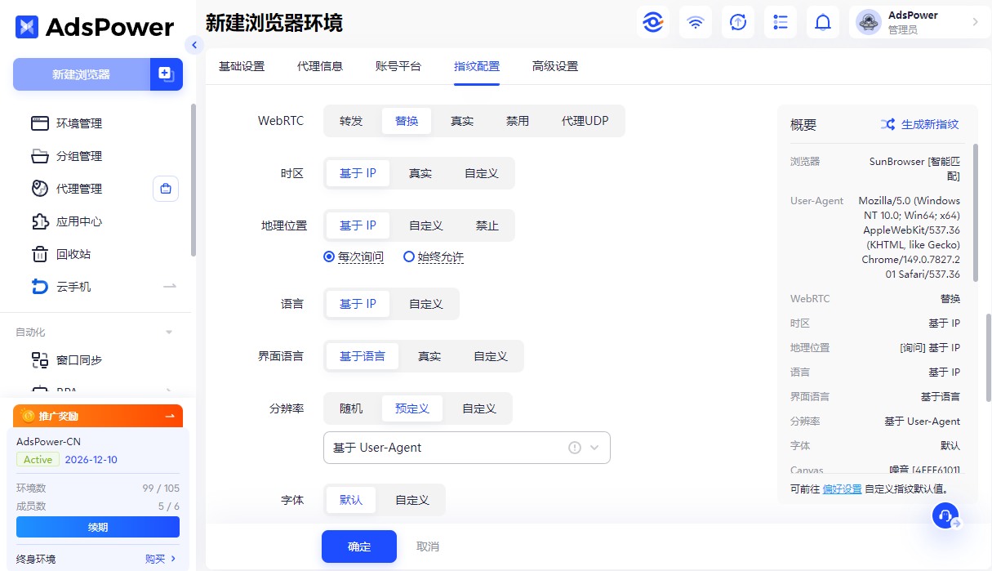Click the summary panel scrollbar
The width and height of the screenshot is (992, 571).
pyautogui.click(x=974, y=212)
